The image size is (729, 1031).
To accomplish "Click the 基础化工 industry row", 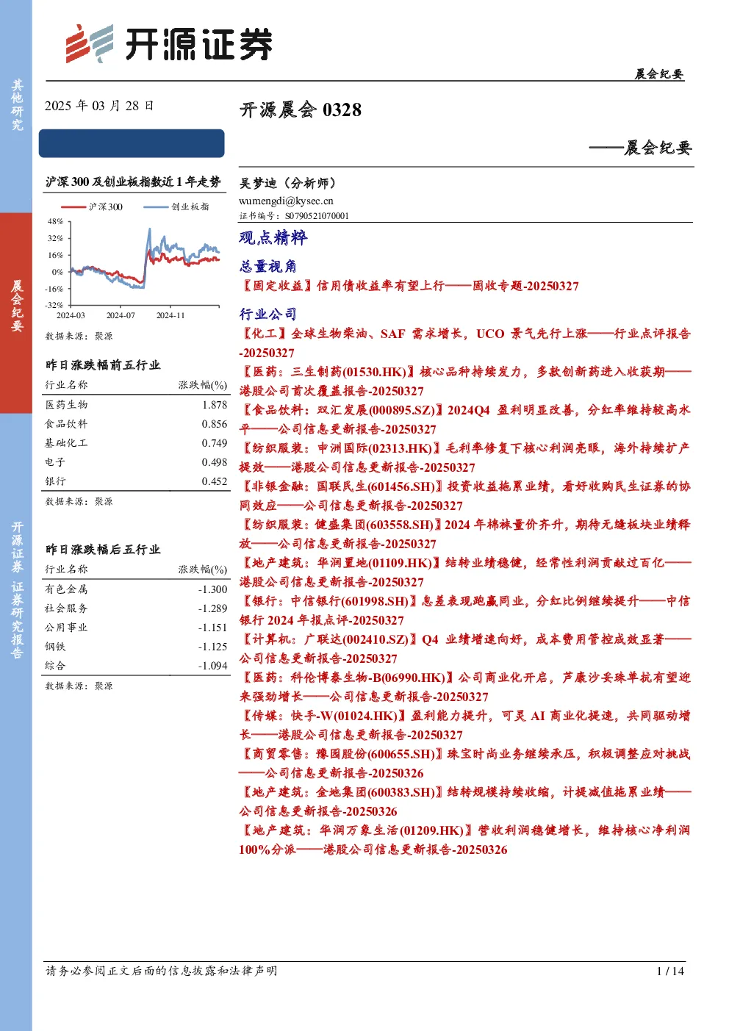I will (x=136, y=443).
